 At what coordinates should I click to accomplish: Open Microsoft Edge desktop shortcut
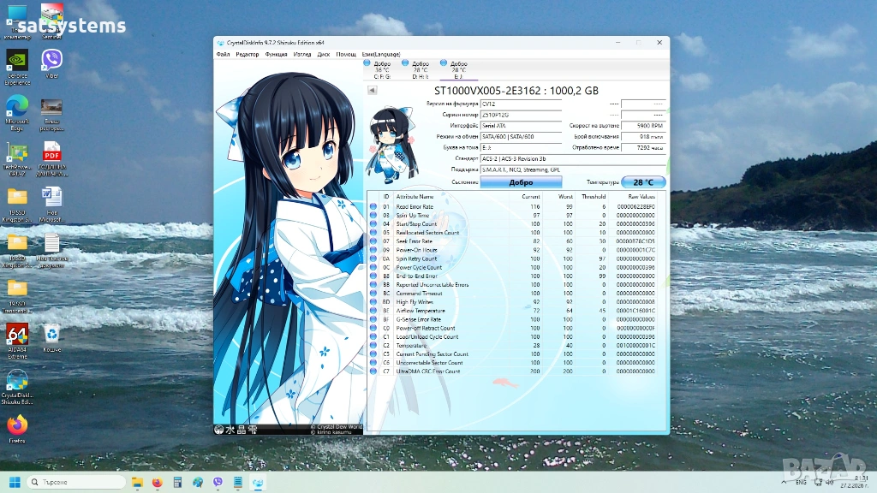16,106
